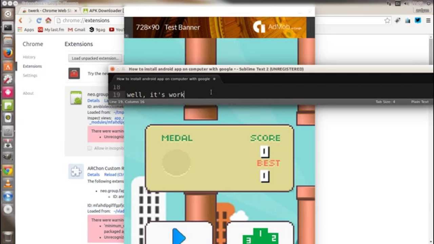Open the system power gear menu
Screen dimensions: 434x244
pyautogui.click(x=429, y=3)
